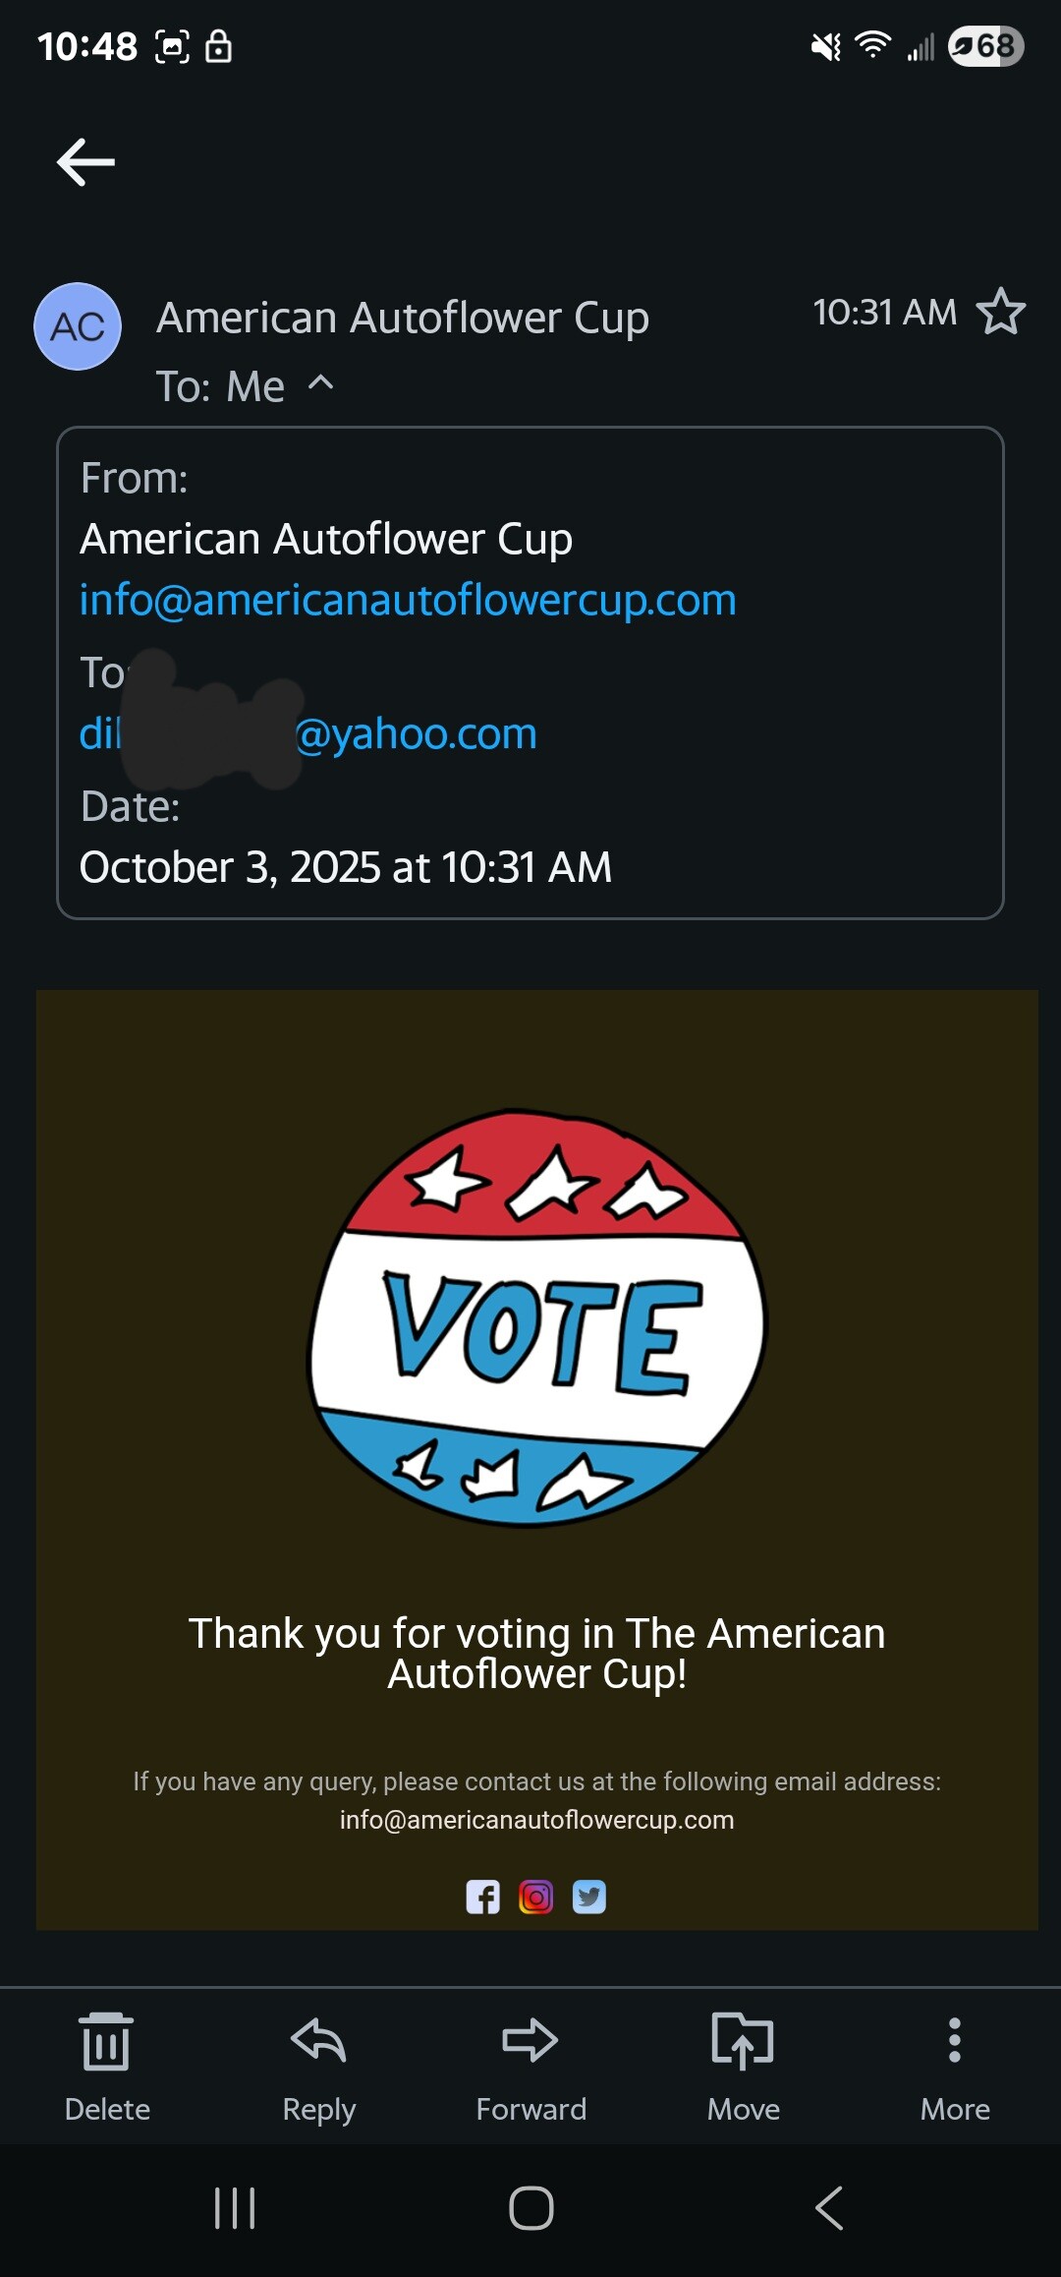This screenshot has width=1061, height=2277.
Task: Open the Facebook social icon
Action: pyautogui.click(x=482, y=1897)
